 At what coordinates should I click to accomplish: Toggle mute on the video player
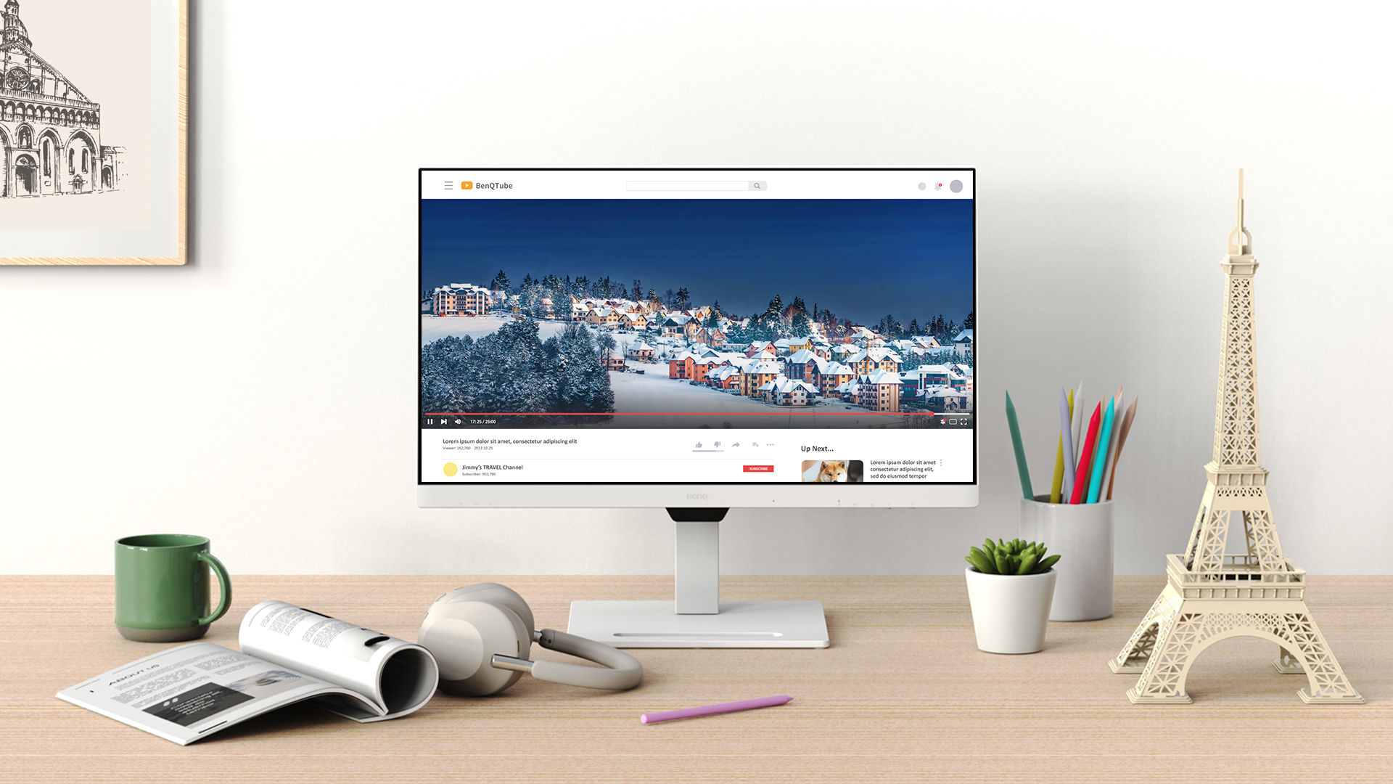click(457, 421)
